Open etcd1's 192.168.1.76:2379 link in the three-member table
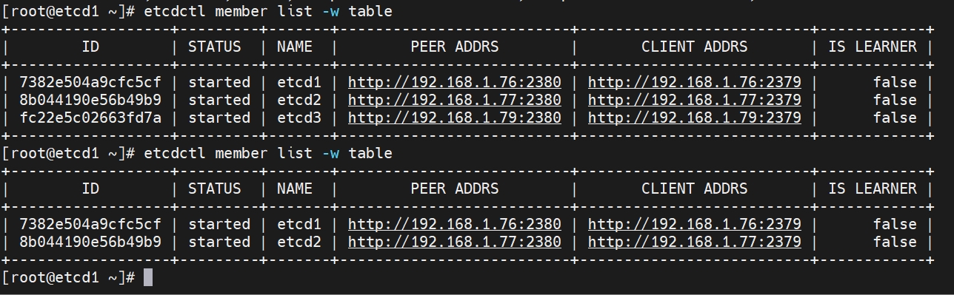This screenshot has height=295, width=954. tap(695, 82)
